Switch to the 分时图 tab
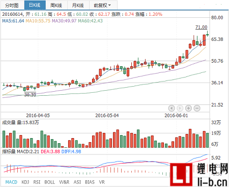 pyautogui.click(x=12, y=5)
